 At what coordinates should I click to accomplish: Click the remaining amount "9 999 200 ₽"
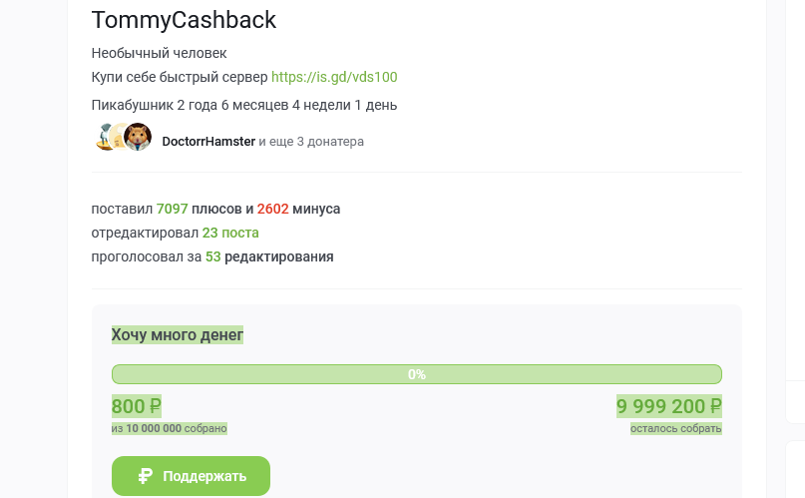[x=668, y=406]
